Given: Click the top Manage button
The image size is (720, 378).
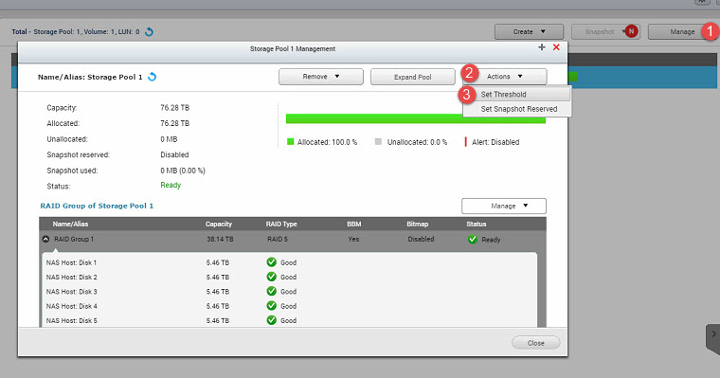Looking at the screenshot, I should 678,31.
